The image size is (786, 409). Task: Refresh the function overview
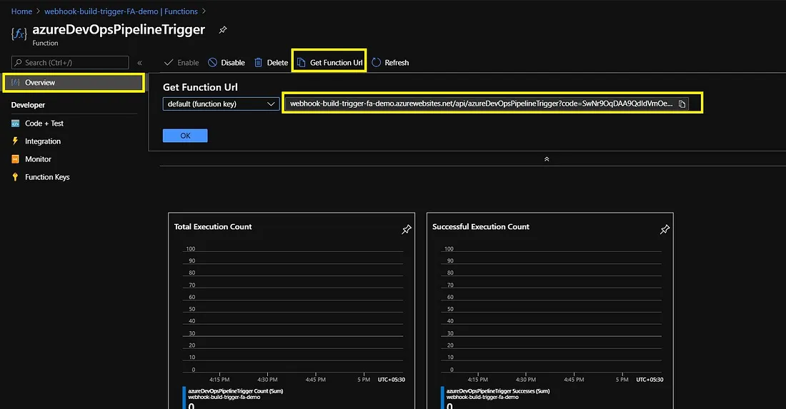click(390, 63)
